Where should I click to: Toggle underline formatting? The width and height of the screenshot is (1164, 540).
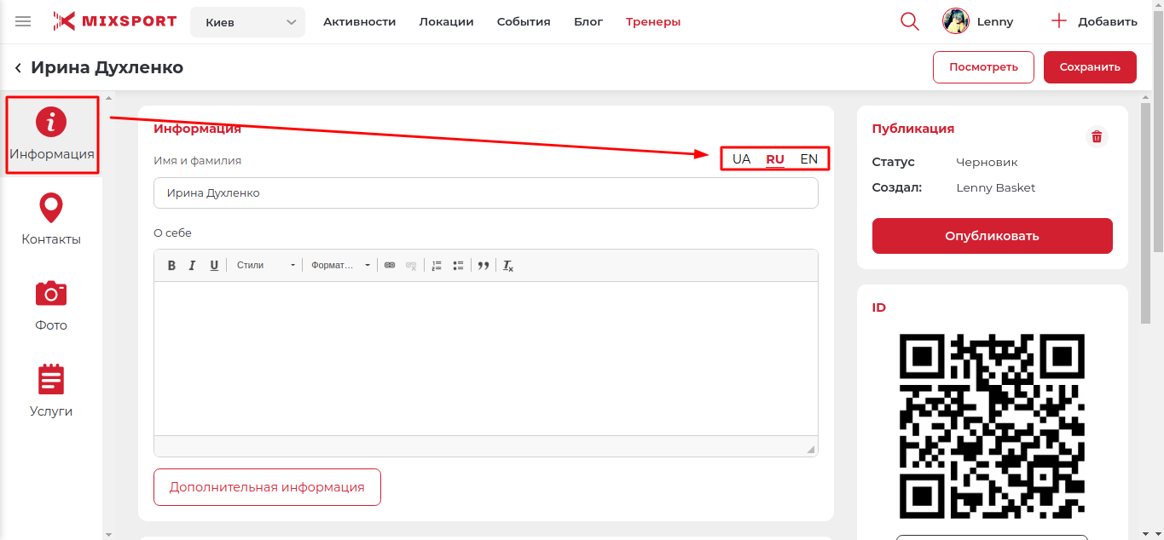[214, 266]
